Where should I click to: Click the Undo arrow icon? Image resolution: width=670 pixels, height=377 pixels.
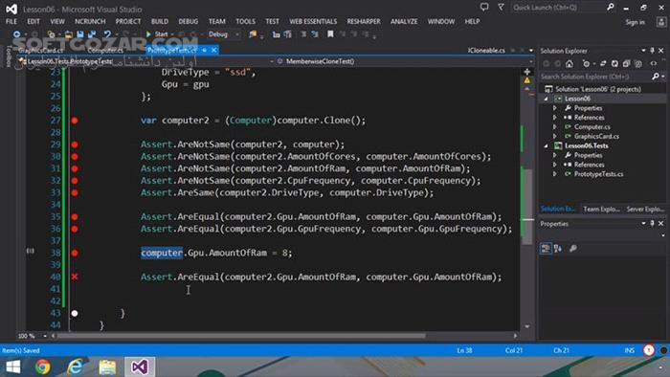107,34
